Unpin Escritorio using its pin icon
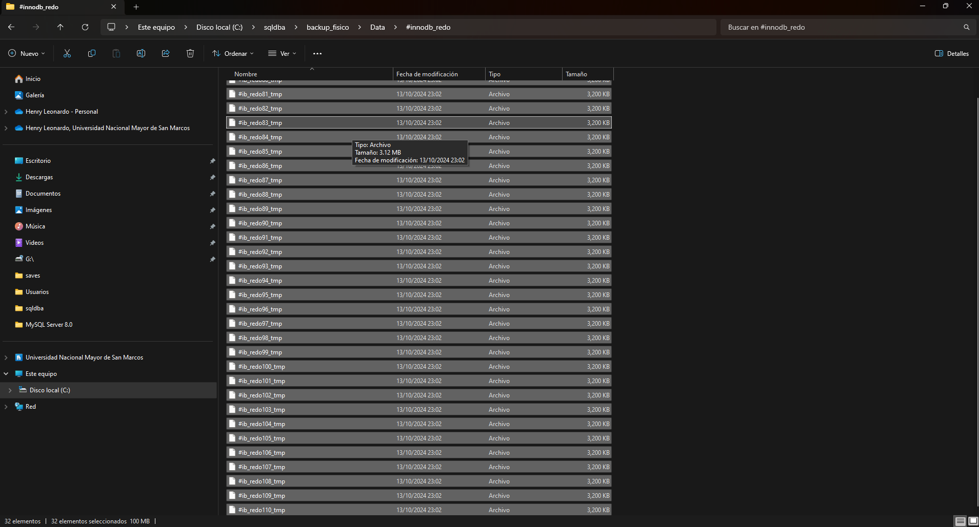The image size is (979, 527). (x=212, y=161)
